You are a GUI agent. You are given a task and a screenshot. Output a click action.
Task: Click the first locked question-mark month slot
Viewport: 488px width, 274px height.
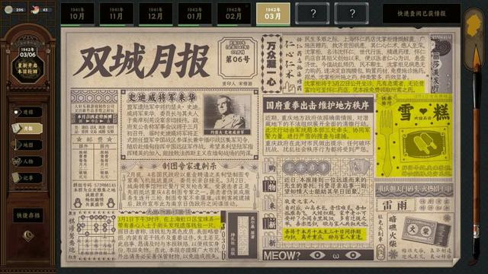313,14
